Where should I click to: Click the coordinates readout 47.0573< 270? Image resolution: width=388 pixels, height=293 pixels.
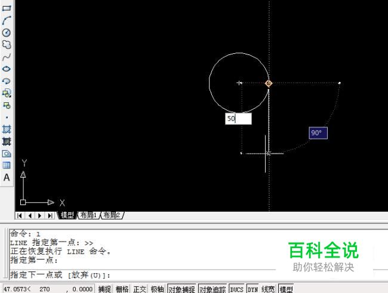(48, 289)
